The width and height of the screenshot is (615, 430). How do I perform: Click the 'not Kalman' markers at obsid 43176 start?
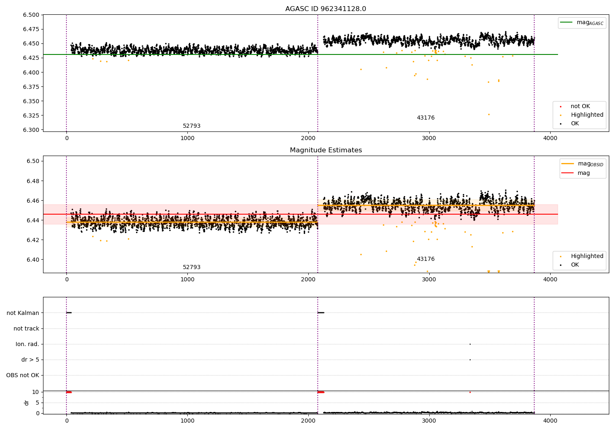[x=321, y=313]
